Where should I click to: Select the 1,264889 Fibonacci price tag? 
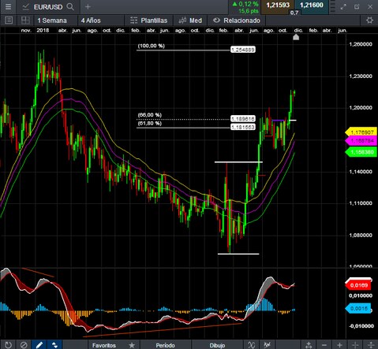pos(243,50)
